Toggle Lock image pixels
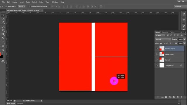The image size is (187, 105). tap(164, 43)
